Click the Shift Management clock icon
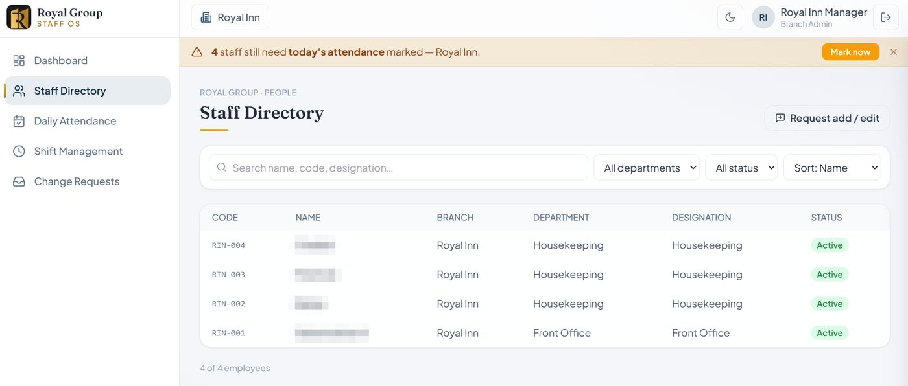Image resolution: width=908 pixels, height=386 pixels. [x=19, y=151]
